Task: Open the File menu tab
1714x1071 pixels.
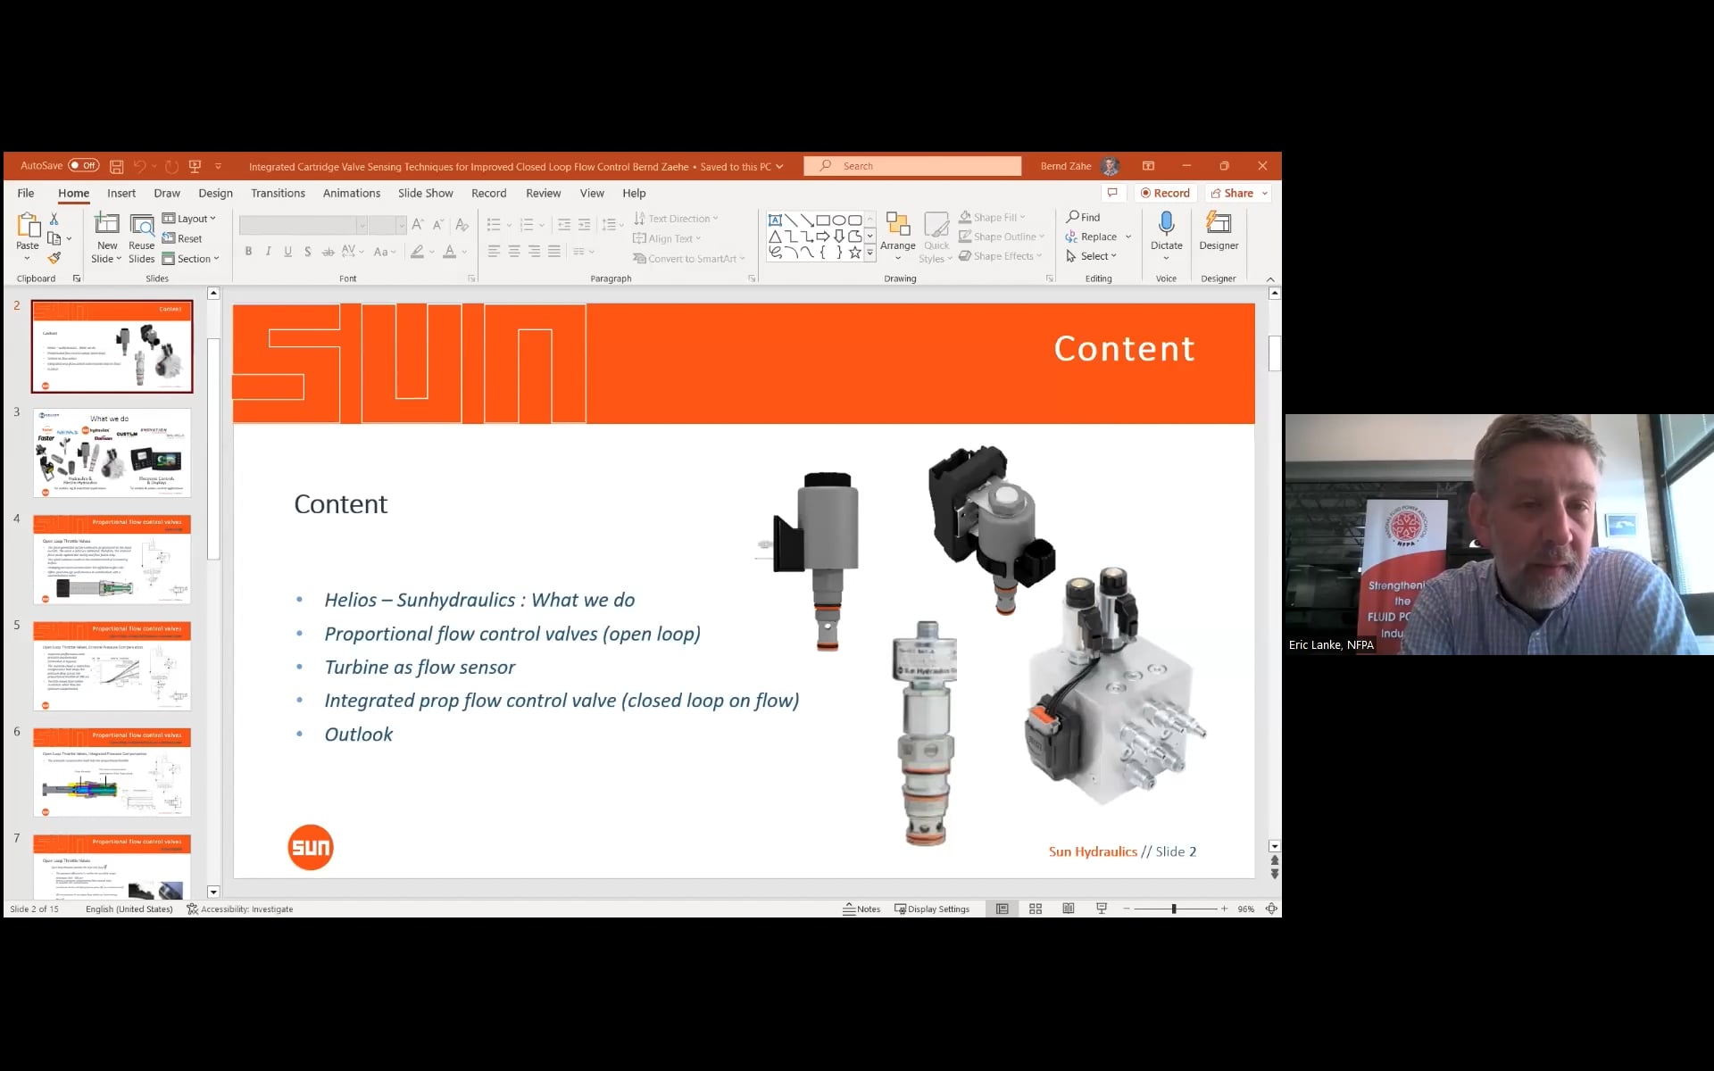Action: [26, 193]
